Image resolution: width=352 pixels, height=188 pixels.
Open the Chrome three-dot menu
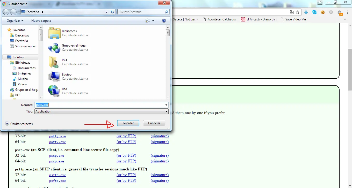pos(348,12)
